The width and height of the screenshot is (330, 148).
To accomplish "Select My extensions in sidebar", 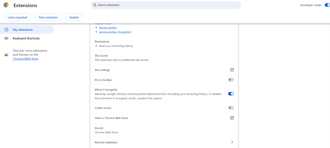I will click(27, 30).
